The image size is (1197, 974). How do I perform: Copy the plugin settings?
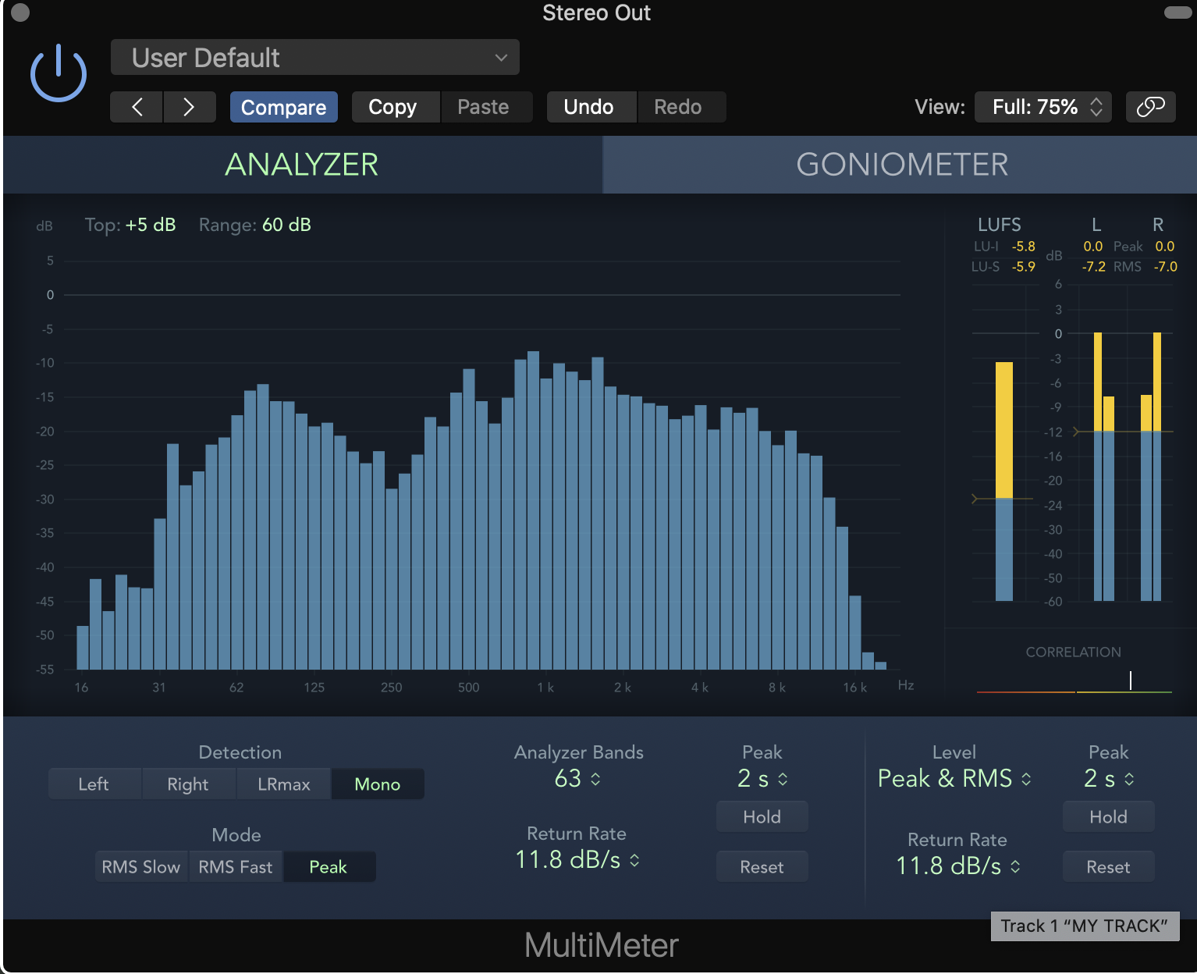pos(395,107)
